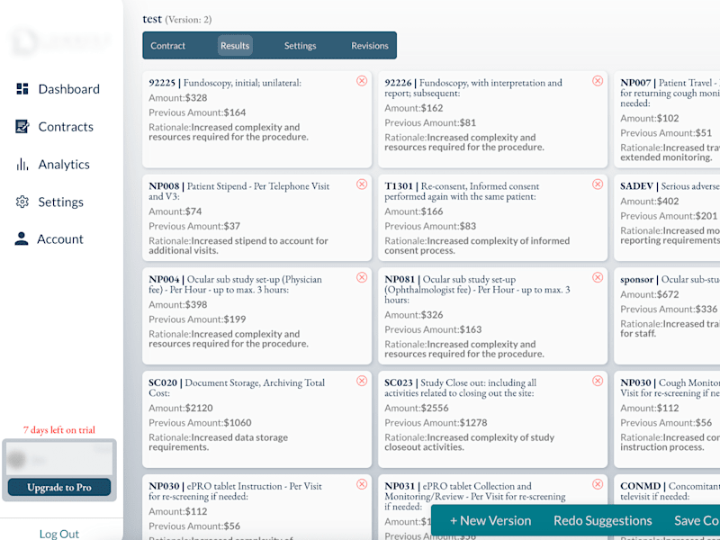Select the Analytics bar chart icon
Viewport: 720px width, 540px height.
click(22, 164)
